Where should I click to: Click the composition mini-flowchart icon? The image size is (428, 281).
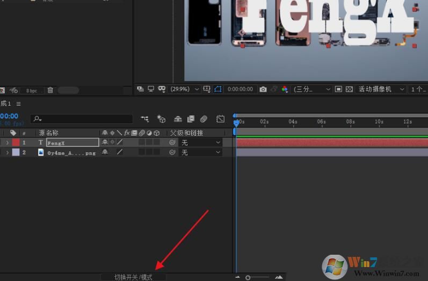[145, 119]
